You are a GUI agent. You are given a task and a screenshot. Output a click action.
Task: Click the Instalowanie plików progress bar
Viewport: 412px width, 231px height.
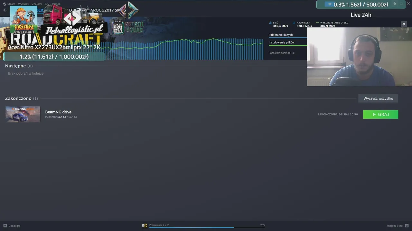(x=288, y=45)
